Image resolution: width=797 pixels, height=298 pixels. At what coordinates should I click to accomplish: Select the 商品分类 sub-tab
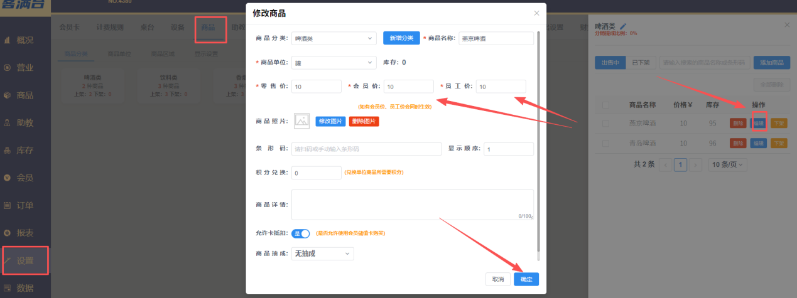76,54
